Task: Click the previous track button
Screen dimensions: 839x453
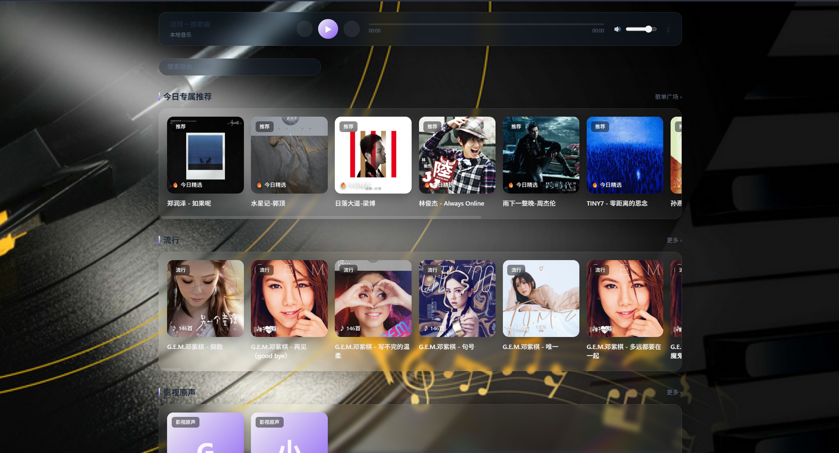Action: point(304,29)
